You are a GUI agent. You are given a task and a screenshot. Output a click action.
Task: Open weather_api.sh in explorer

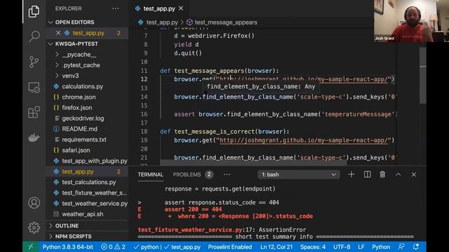[87, 214]
